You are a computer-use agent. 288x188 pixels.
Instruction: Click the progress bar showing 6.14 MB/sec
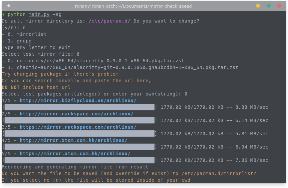coord(79,120)
